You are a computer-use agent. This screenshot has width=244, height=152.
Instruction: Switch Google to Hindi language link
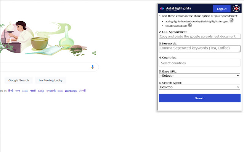11,90
